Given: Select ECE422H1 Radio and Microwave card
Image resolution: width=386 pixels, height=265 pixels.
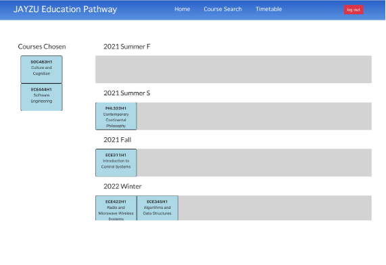Looking at the screenshot, I should click(x=116, y=208).
